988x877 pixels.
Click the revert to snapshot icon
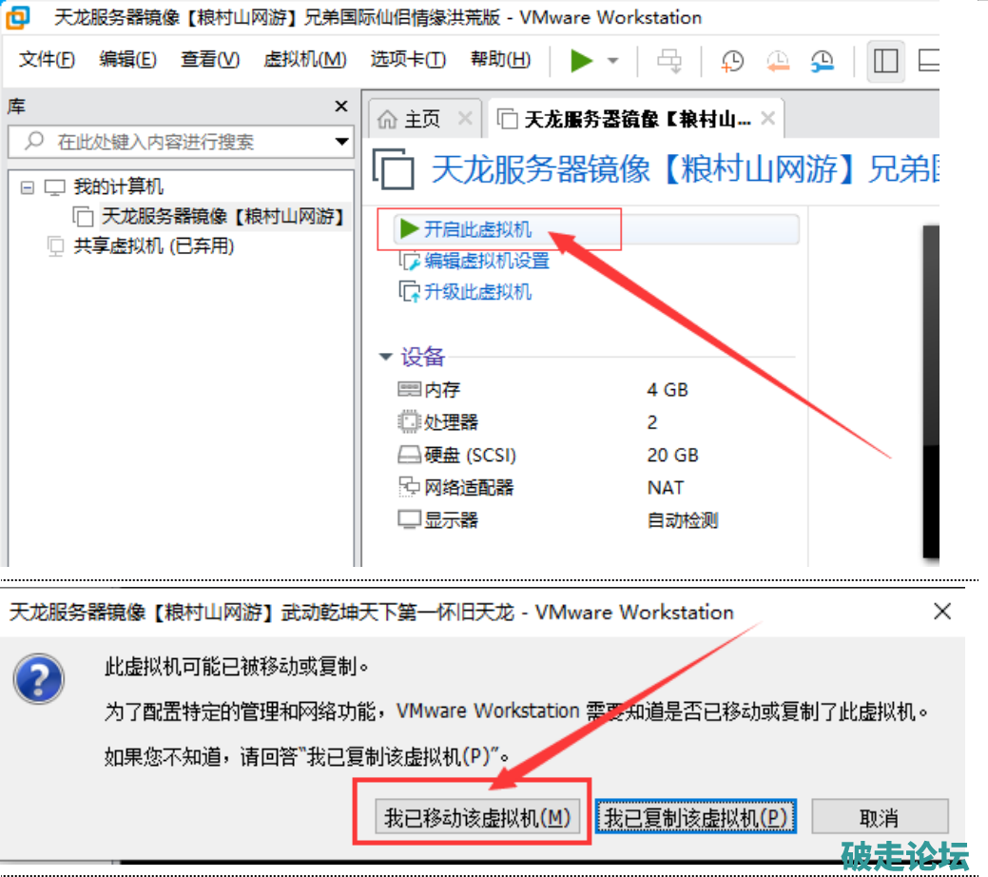tap(777, 61)
